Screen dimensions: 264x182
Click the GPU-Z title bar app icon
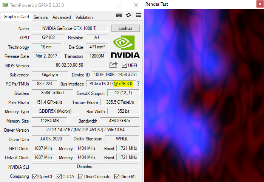[x=5, y=5]
